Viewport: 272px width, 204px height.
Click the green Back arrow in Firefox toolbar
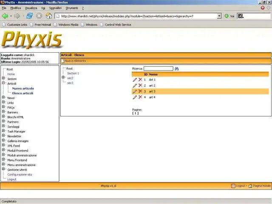tap(5, 16)
